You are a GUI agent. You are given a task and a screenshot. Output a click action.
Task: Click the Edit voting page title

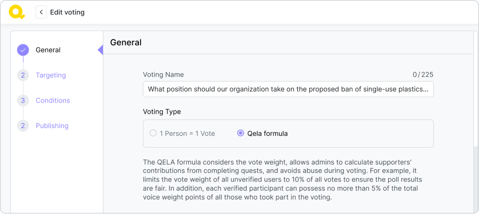[x=67, y=12]
